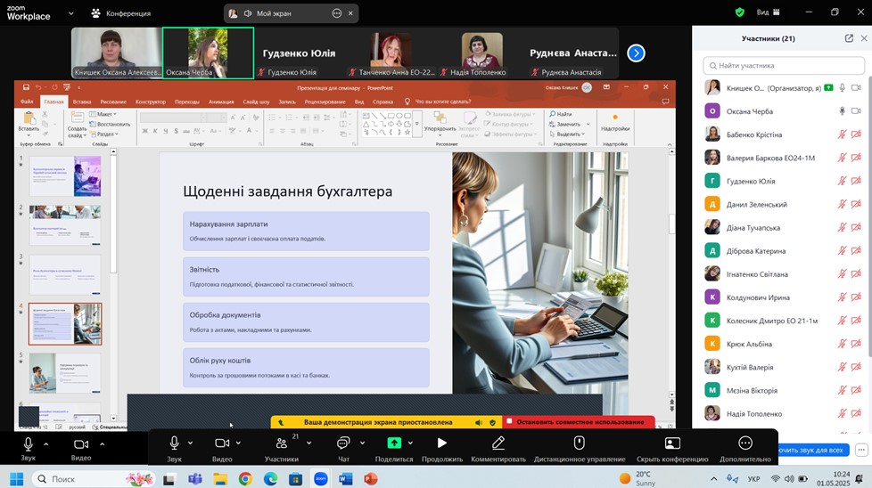Expand the chat options arrow
This screenshot has width=872, height=488.
(362, 443)
